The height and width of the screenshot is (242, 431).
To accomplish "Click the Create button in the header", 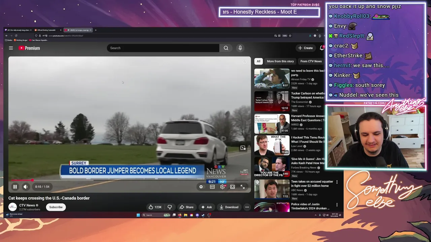I will tap(305, 48).
